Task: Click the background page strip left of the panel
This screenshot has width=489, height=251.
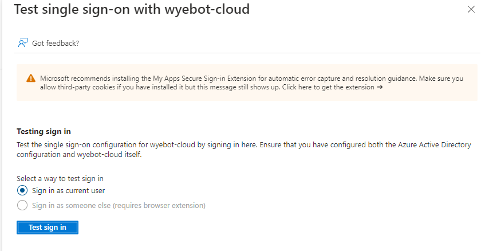Action: click(x=1, y=125)
